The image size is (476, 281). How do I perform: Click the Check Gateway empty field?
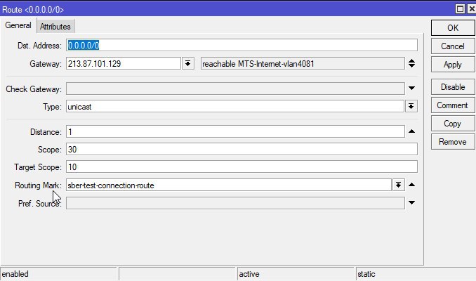235,89
